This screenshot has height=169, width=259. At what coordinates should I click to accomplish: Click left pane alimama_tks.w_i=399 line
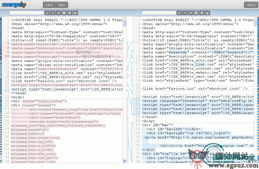tap(33, 146)
